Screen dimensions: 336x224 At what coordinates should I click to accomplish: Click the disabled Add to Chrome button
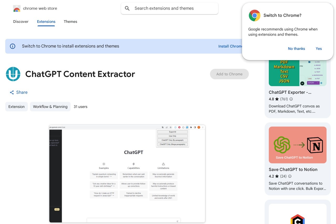tap(229, 74)
